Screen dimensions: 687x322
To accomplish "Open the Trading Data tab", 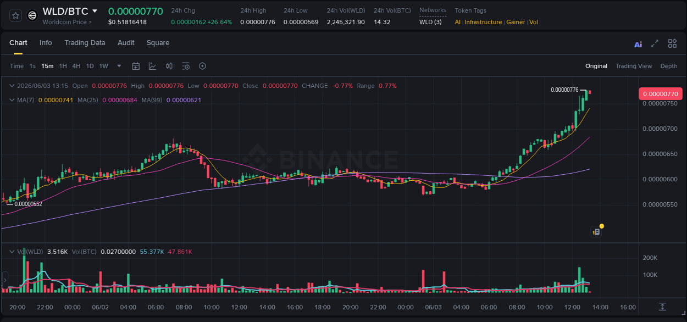I will pos(85,43).
